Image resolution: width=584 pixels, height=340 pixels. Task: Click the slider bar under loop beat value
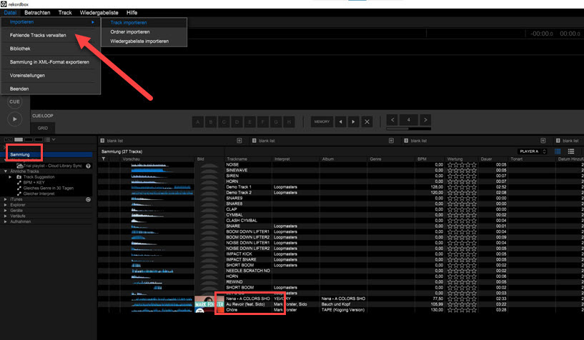click(409, 129)
